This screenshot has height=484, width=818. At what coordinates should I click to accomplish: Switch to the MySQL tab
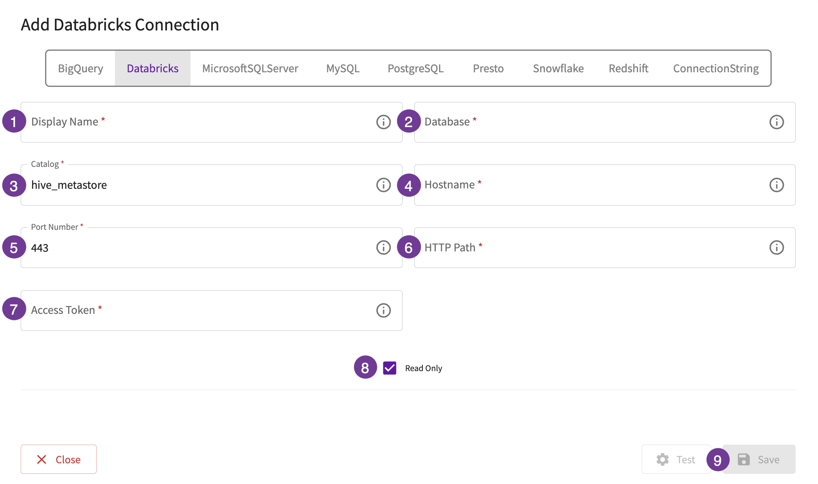pyautogui.click(x=343, y=68)
